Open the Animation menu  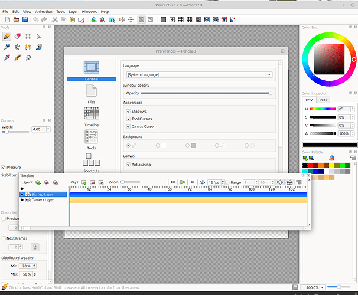click(43, 11)
